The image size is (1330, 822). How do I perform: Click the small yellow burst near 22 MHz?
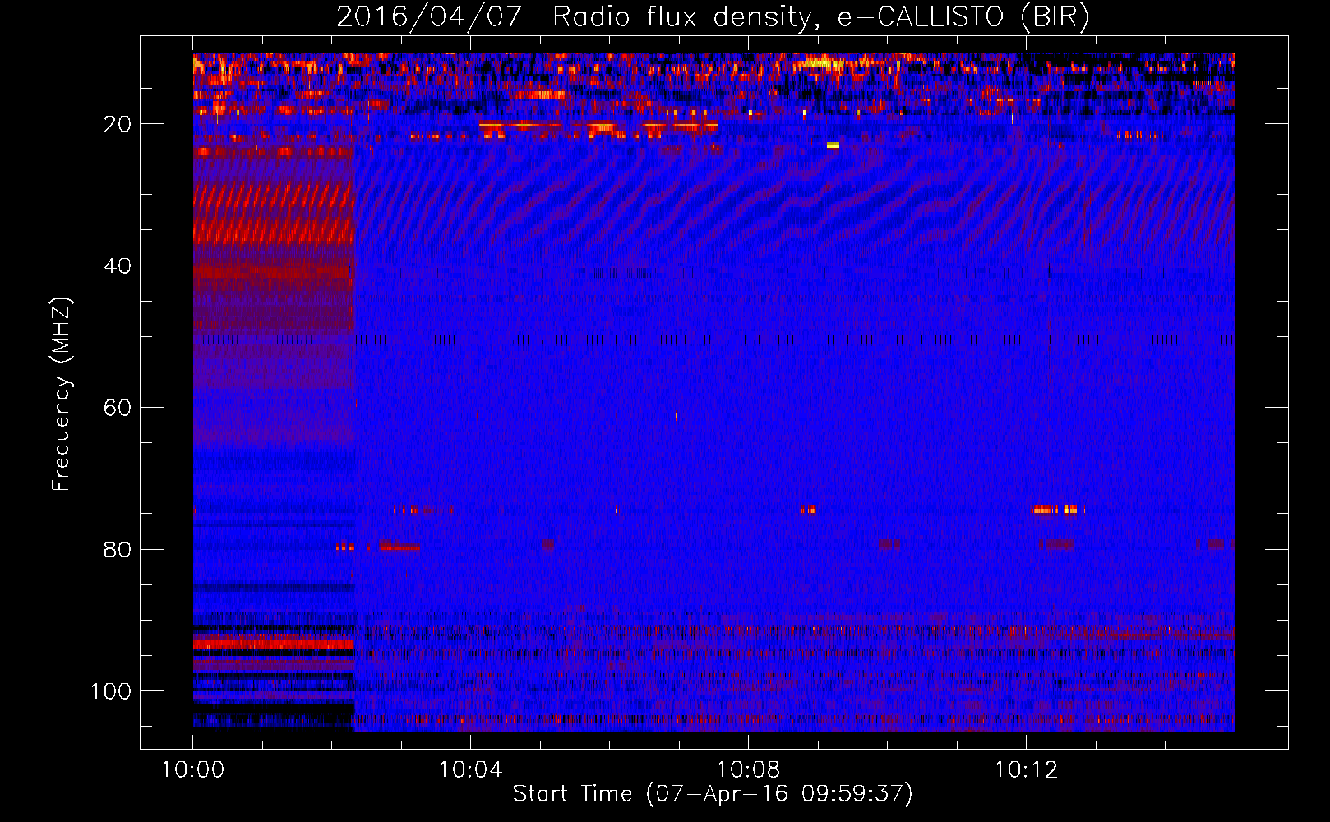834,145
